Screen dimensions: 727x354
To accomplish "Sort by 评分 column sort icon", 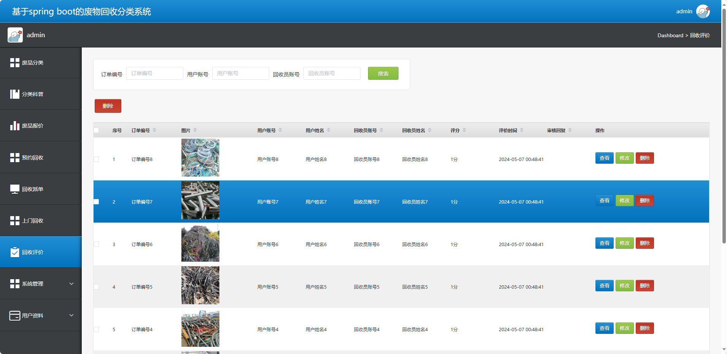I will (x=464, y=130).
